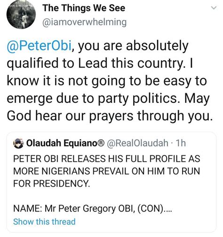223x237 pixels.
Task: Select the MORE NIGERIANS PREVAIL line
Action: 107,171
